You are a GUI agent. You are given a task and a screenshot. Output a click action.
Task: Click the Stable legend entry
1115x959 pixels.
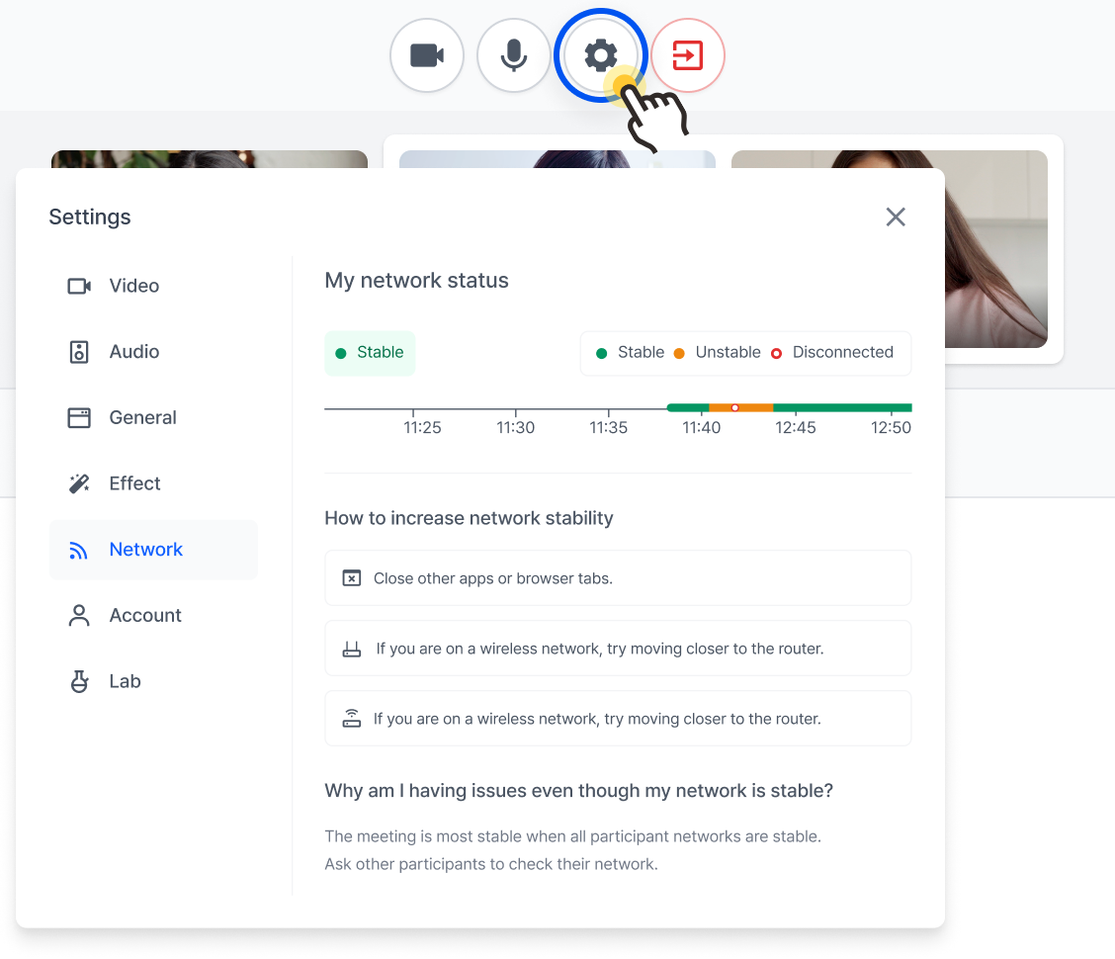(630, 353)
